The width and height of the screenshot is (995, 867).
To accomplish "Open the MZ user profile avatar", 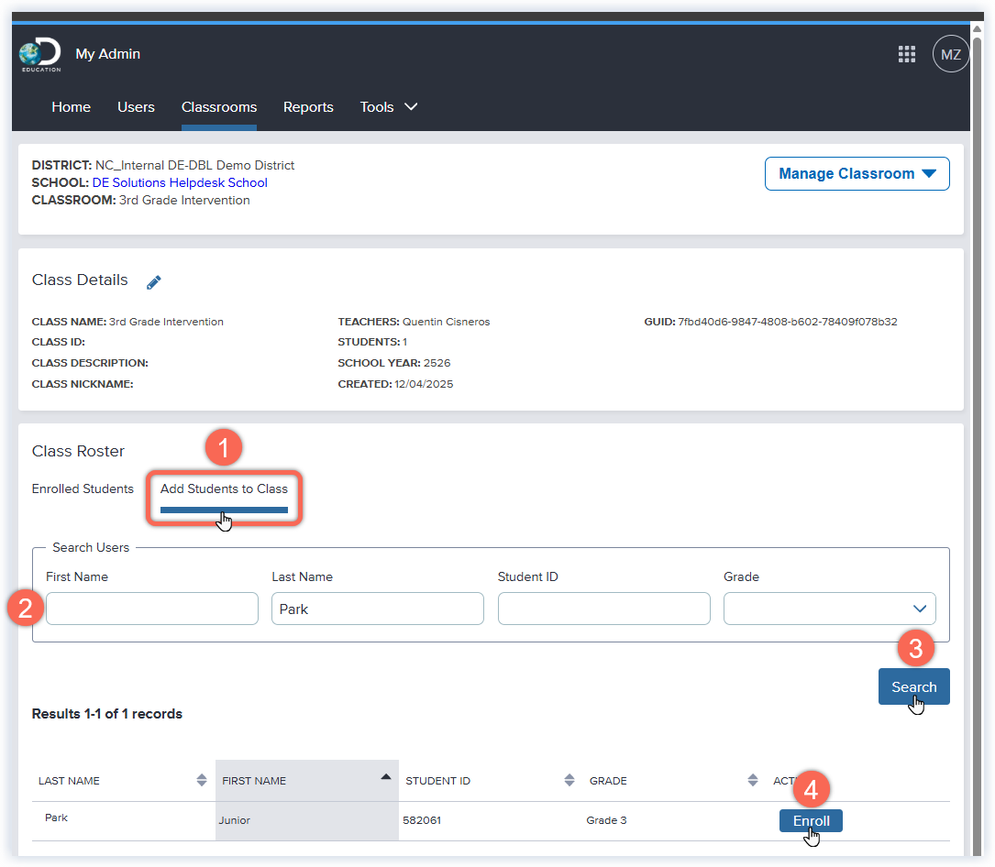I will pos(950,54).
